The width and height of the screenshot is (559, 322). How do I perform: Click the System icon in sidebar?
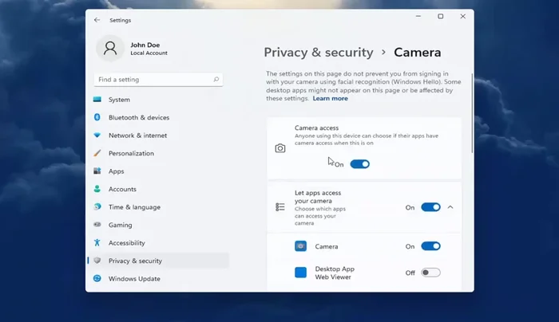97,100
